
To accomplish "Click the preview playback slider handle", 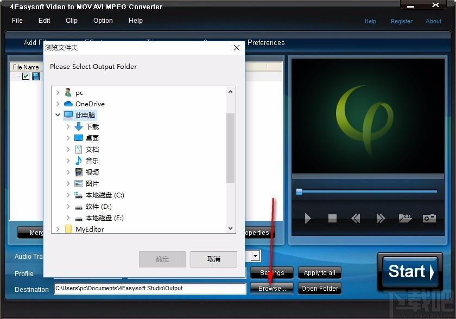I will coord(299,192).
